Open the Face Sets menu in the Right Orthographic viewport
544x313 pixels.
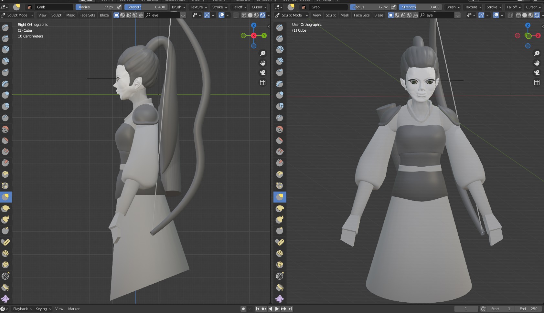coord(87,15)
